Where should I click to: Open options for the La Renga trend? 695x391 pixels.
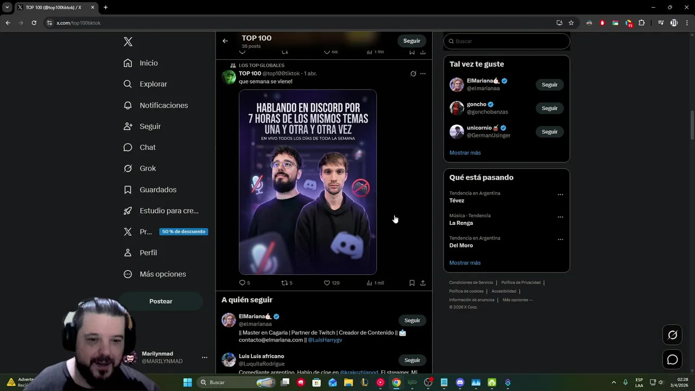tap(560, 217)
